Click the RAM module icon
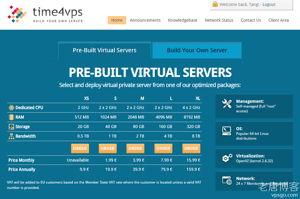The width and height of the screenshot is (300, 199). click(x=11, y=117)
